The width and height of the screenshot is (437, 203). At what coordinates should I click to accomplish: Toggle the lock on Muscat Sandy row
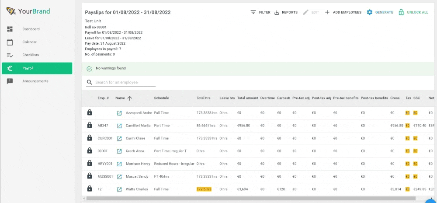[90, 176]
